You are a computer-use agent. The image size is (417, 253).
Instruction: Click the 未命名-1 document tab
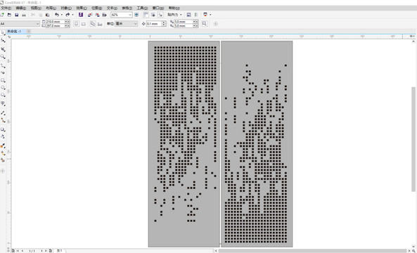pos(15,32)
